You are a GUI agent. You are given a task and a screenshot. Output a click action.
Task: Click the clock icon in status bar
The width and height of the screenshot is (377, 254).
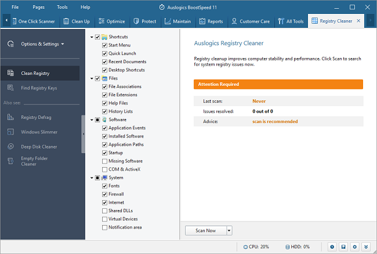pyautogui.click(x=332, y=247)
